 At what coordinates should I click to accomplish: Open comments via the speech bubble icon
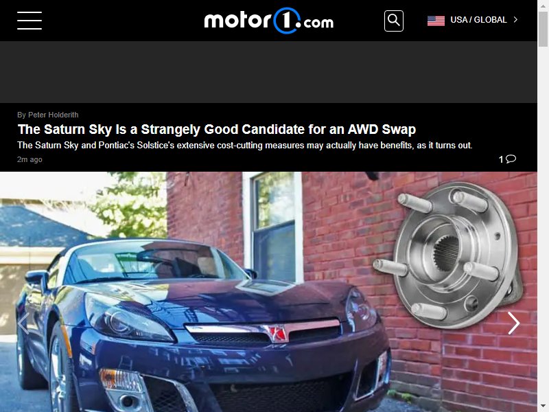click(511, 159)
